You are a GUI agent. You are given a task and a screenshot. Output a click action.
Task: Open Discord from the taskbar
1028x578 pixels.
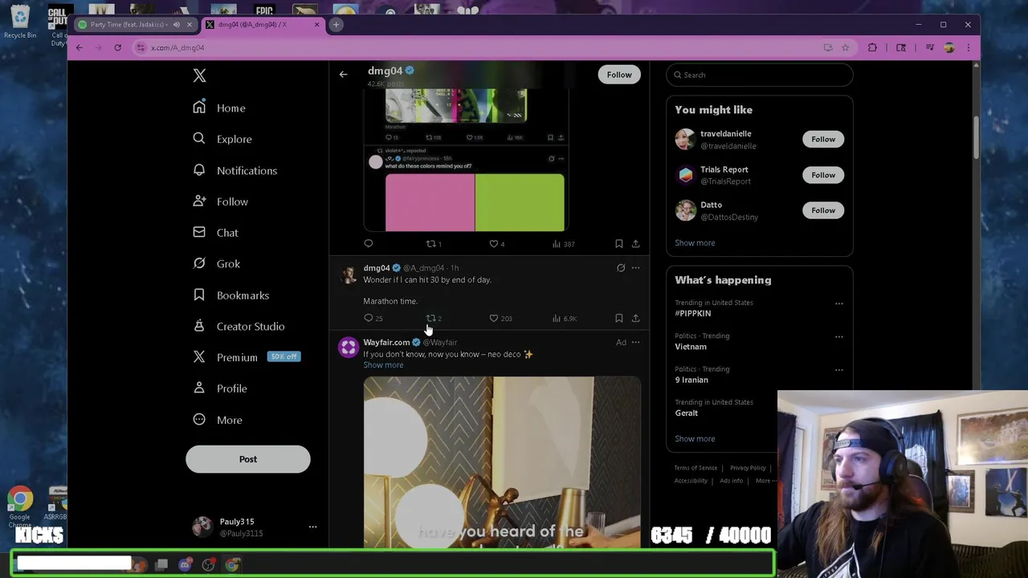point(186,565)
